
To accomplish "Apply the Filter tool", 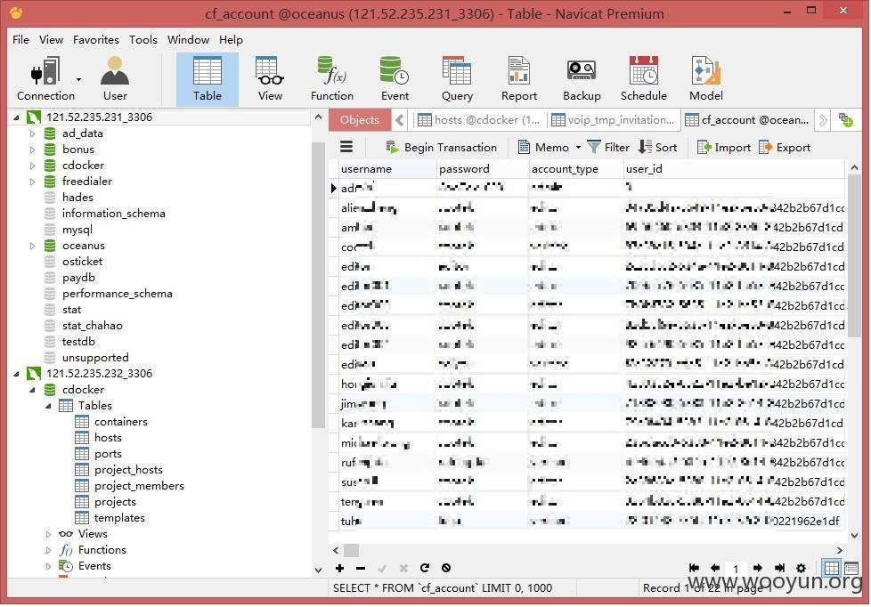I will pyautogui.click(x=608, y=147).
